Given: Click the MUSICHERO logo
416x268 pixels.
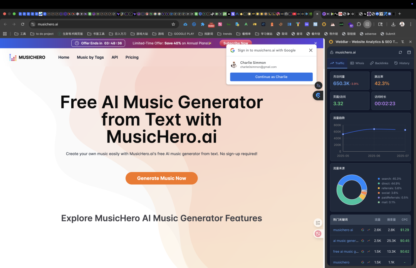Looking at the screenshot, I should pyautogui.click(x=27, y=57).
